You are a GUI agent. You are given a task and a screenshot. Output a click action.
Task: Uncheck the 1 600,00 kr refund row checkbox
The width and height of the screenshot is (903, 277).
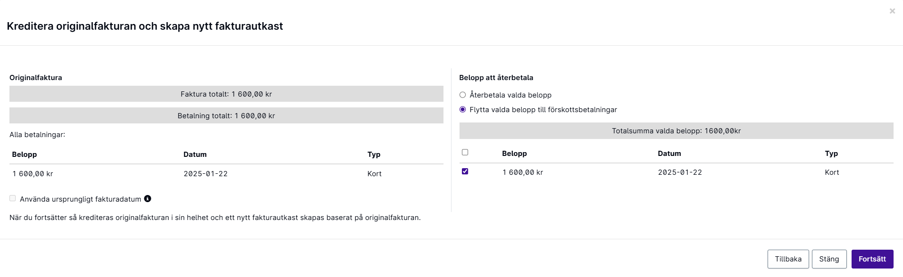(x=465, y=171)
